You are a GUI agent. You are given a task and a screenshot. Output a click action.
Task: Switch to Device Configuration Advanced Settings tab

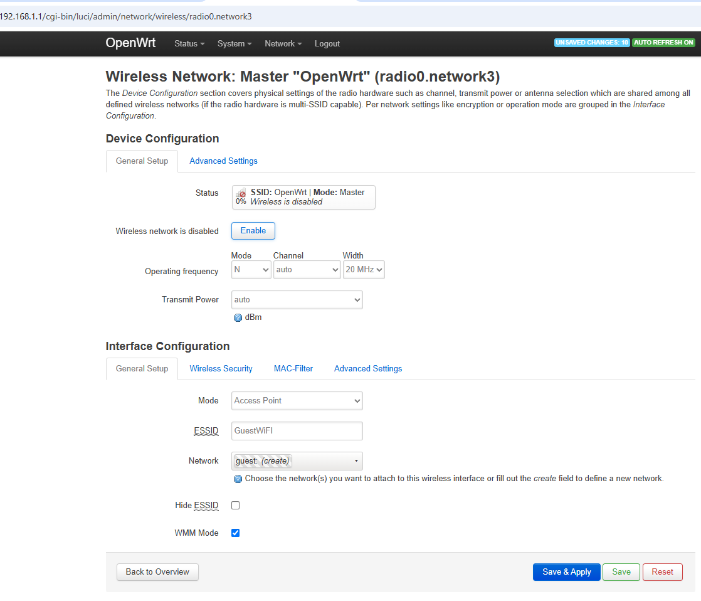(x=224, y=161)
